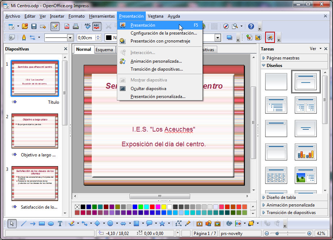Click the zoom slider handle in status bar
333x240 pixels.
click(277, 234)
